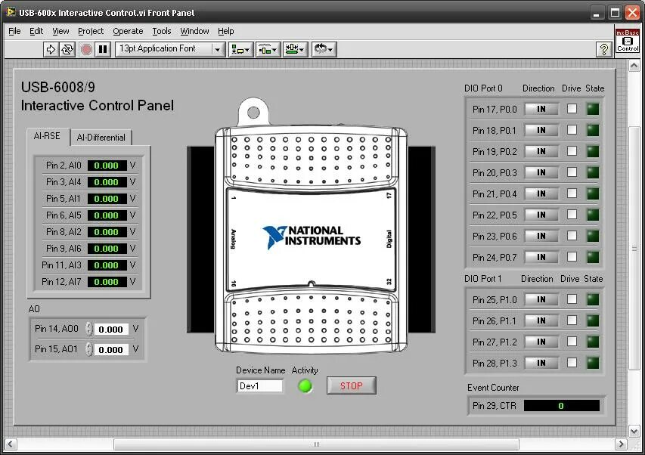Open the View menu

[60, 31]
